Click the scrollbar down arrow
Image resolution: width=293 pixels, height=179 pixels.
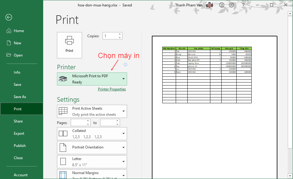(290, 176)
